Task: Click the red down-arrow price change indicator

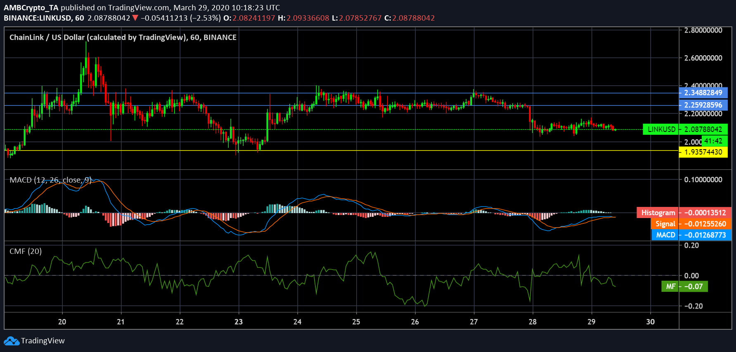Action: coord(135,18)
